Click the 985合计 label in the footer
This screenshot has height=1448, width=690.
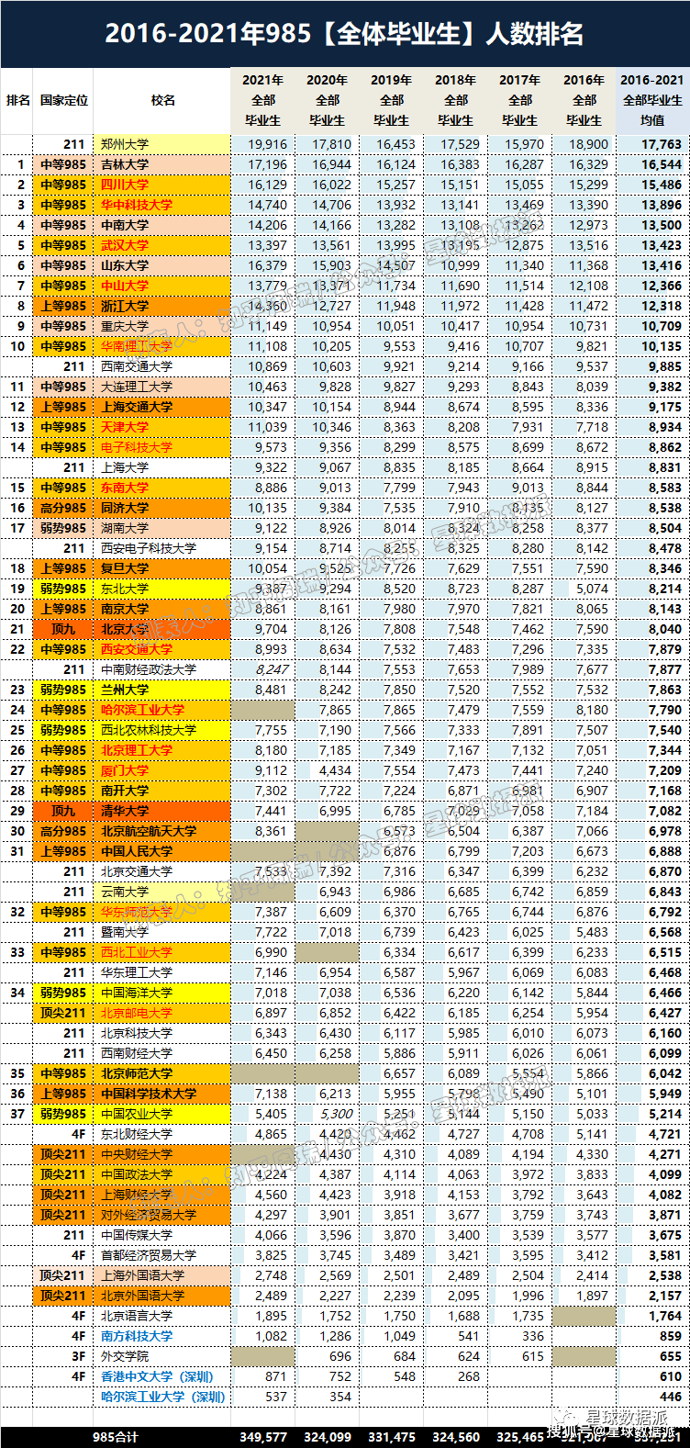tap(116, 1436)
